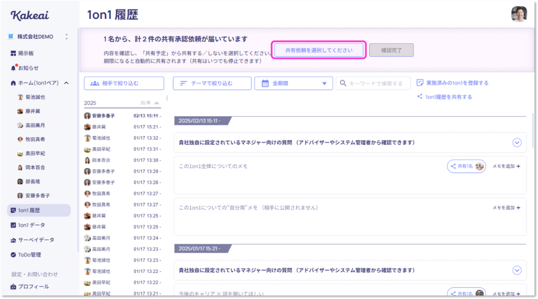
Task: Click the survey icon for サーベイデータ
Action: click(13, 240)
